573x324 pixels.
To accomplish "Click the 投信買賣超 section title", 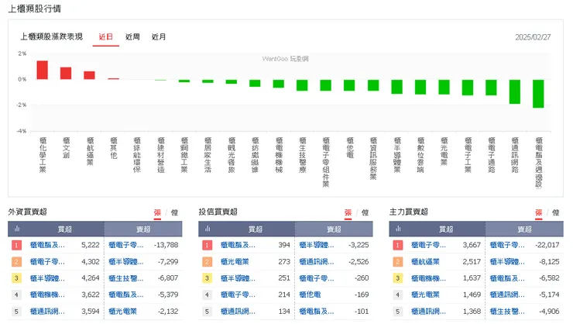I will pos(218,212).
